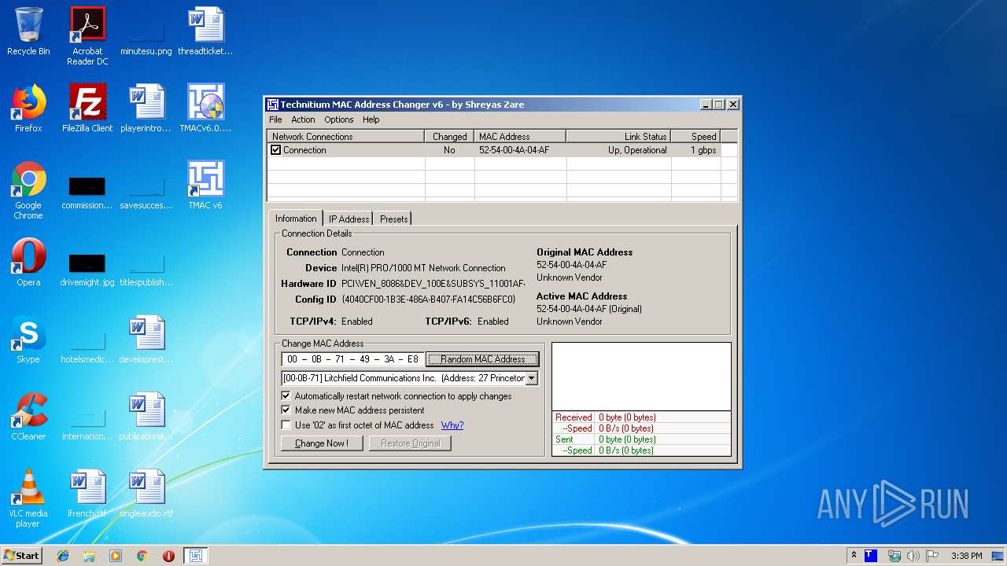Viewport: 1007px width, 566px height.
Task: Open the Action Center flag icon
Action: [x=932, y=556]
